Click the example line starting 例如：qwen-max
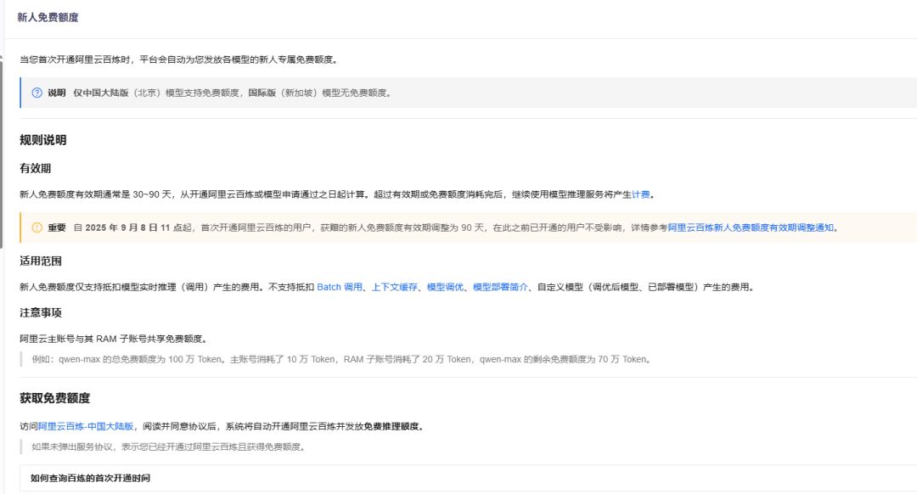 click(342, 359)
